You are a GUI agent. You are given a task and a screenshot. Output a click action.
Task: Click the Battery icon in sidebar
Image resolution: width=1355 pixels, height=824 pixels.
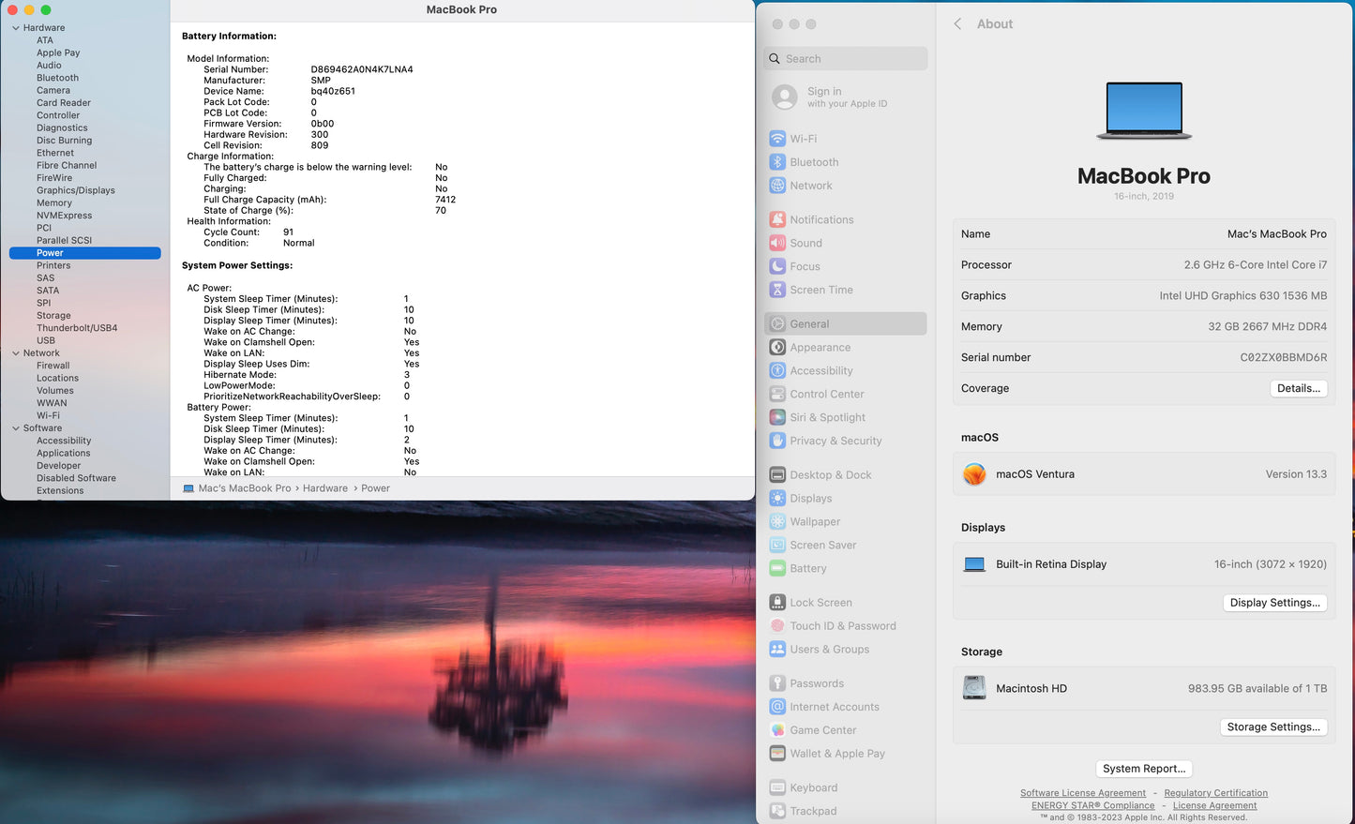[x=777, y=568]
